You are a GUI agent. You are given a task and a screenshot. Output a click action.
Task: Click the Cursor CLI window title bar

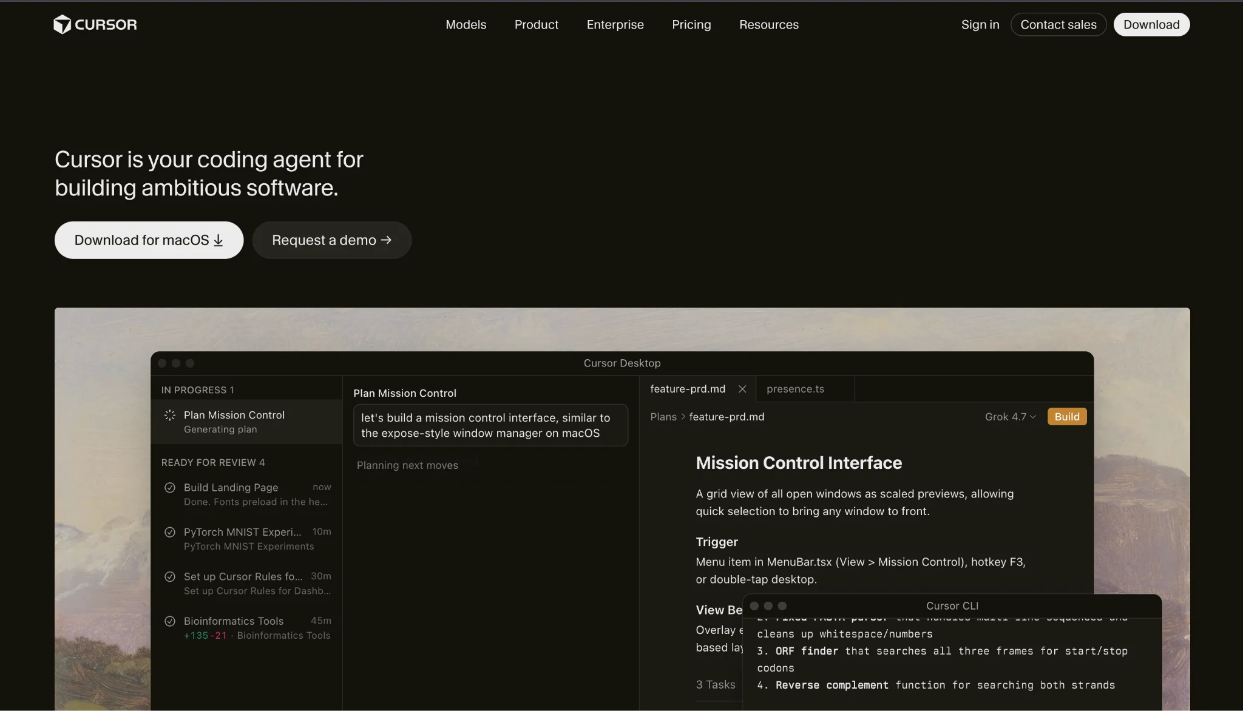tap(952, 606)
